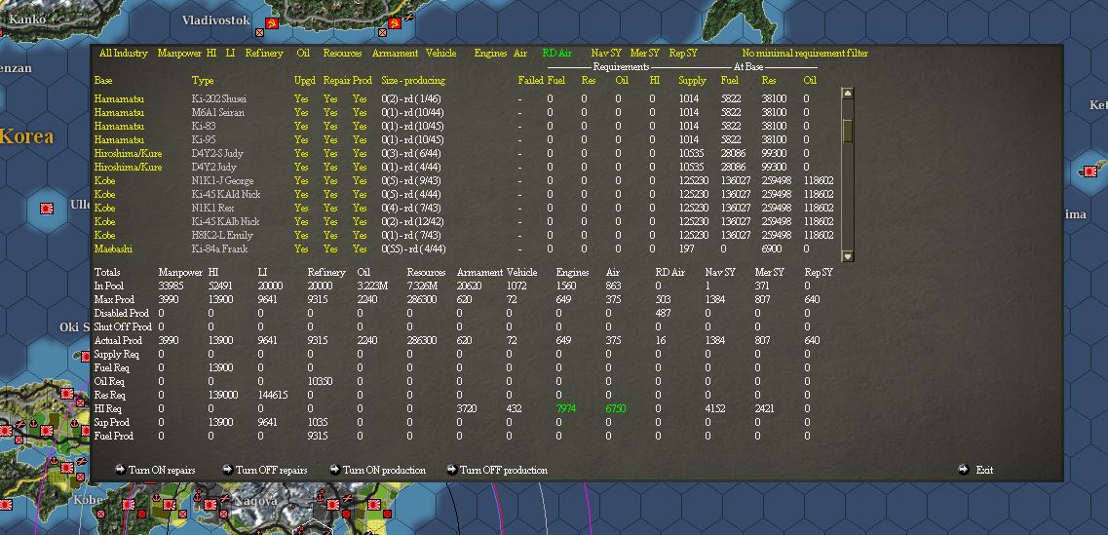Select the Vehicle filter tab
This screenshot has height=535, width=1108.
pos(440,53)
